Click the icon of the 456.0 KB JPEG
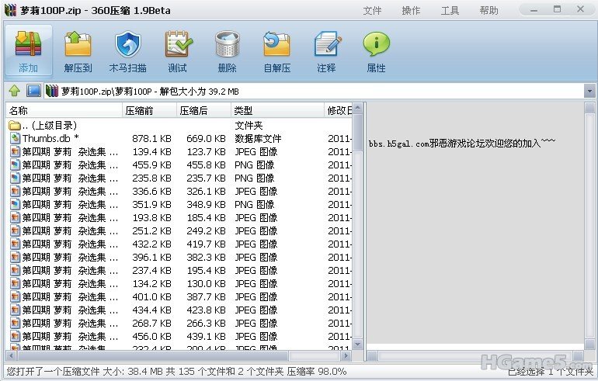 15,337
